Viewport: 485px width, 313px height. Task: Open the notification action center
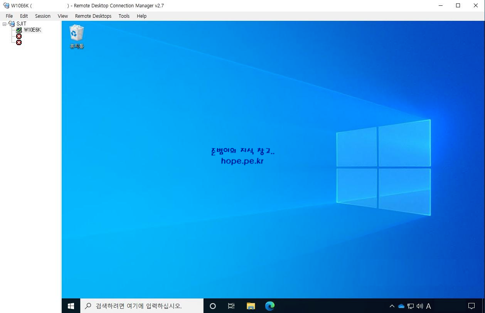point(471,306)
